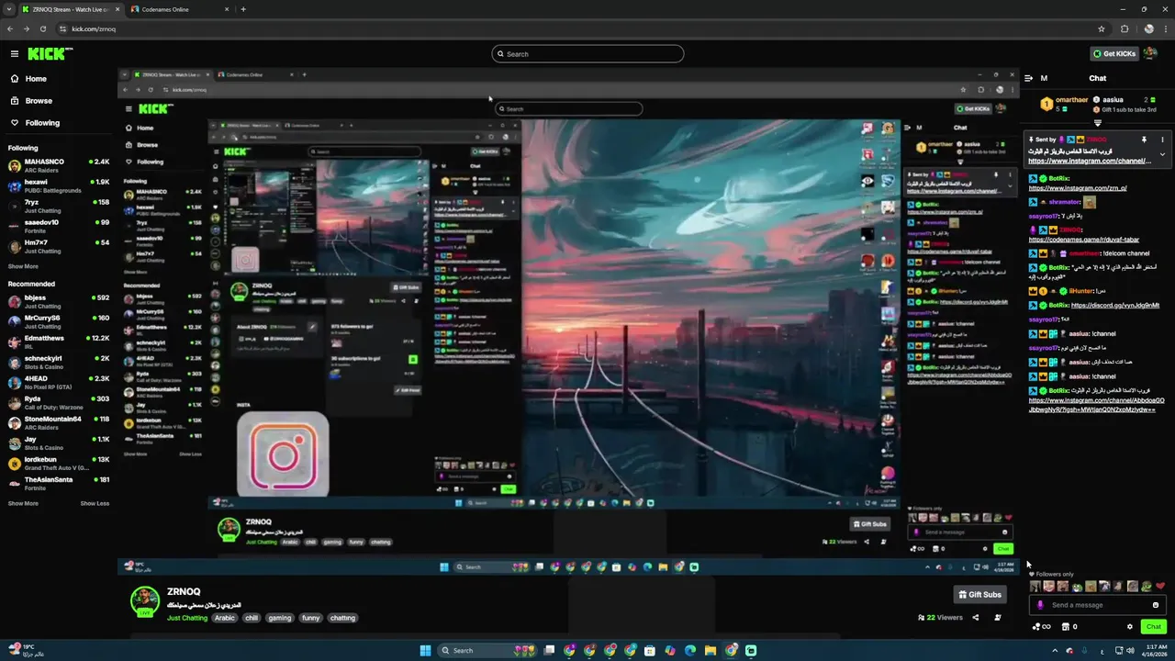Click the ZRNOQ streamer avatar
Image resolution: width=1175 pixels, height=661 pixels.
[144, 600]
